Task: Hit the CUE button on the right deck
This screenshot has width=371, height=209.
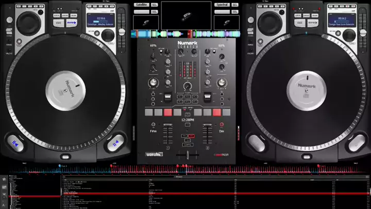Action: (x=299, y=23)
